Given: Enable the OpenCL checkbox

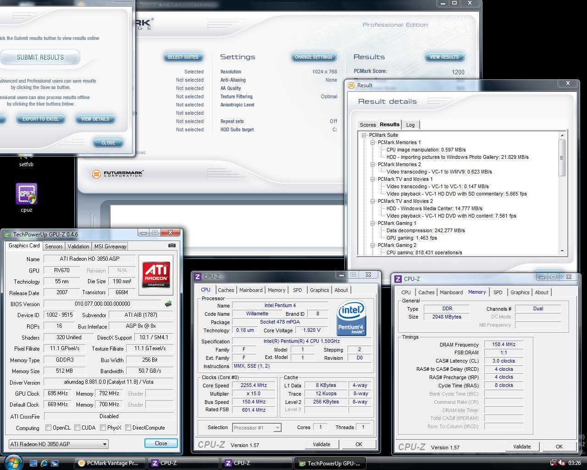Looking at the screenshot, I should tap(48, 427).
